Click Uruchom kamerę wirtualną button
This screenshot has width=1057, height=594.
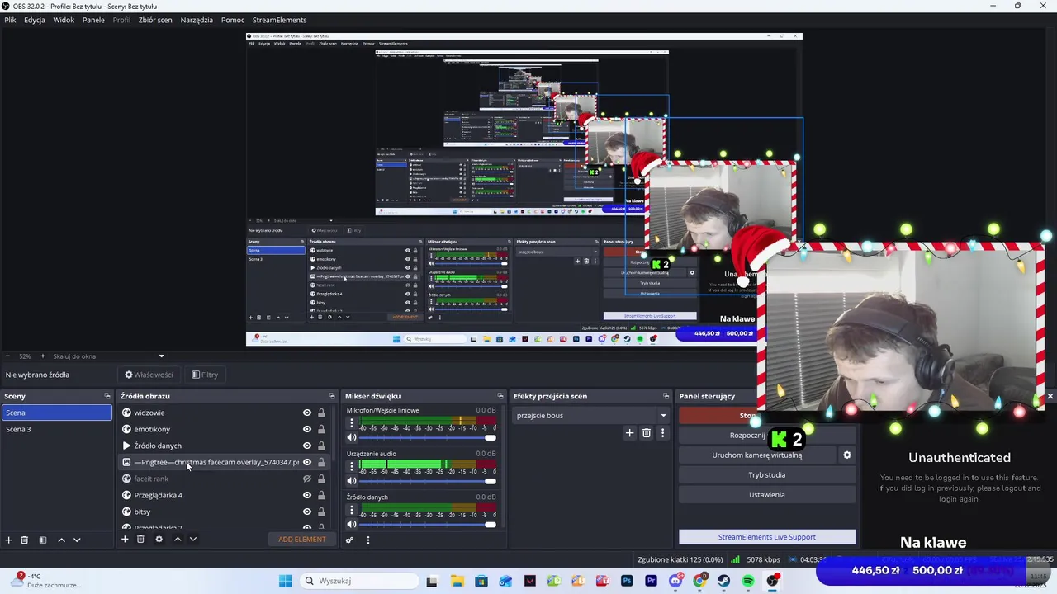pos(756,455)
